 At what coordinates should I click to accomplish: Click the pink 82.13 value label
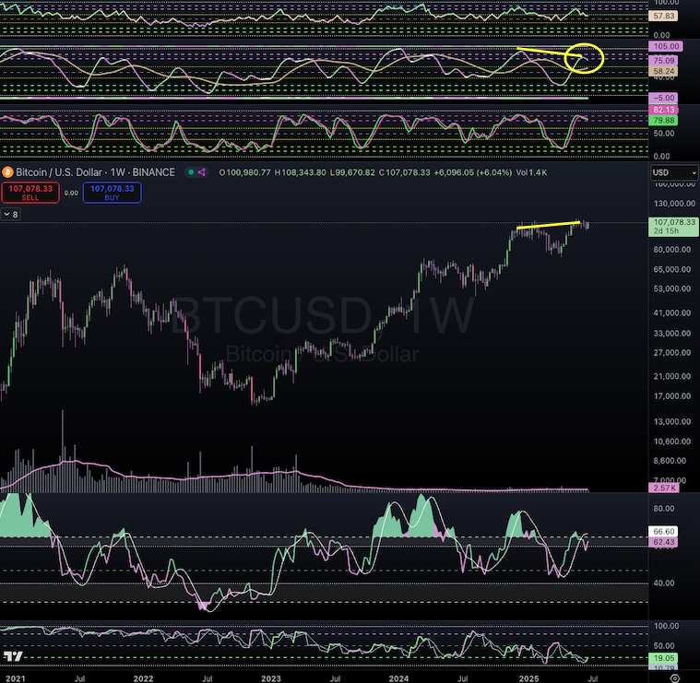pyautogui.click(x=663, y=110)
